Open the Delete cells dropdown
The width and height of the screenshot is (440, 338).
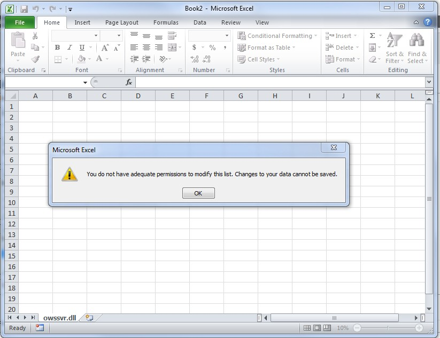coord(342,48)
